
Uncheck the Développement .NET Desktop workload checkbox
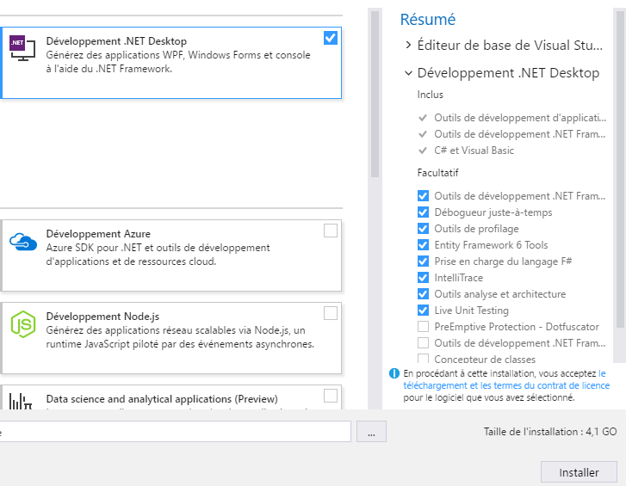click(331, 38)
